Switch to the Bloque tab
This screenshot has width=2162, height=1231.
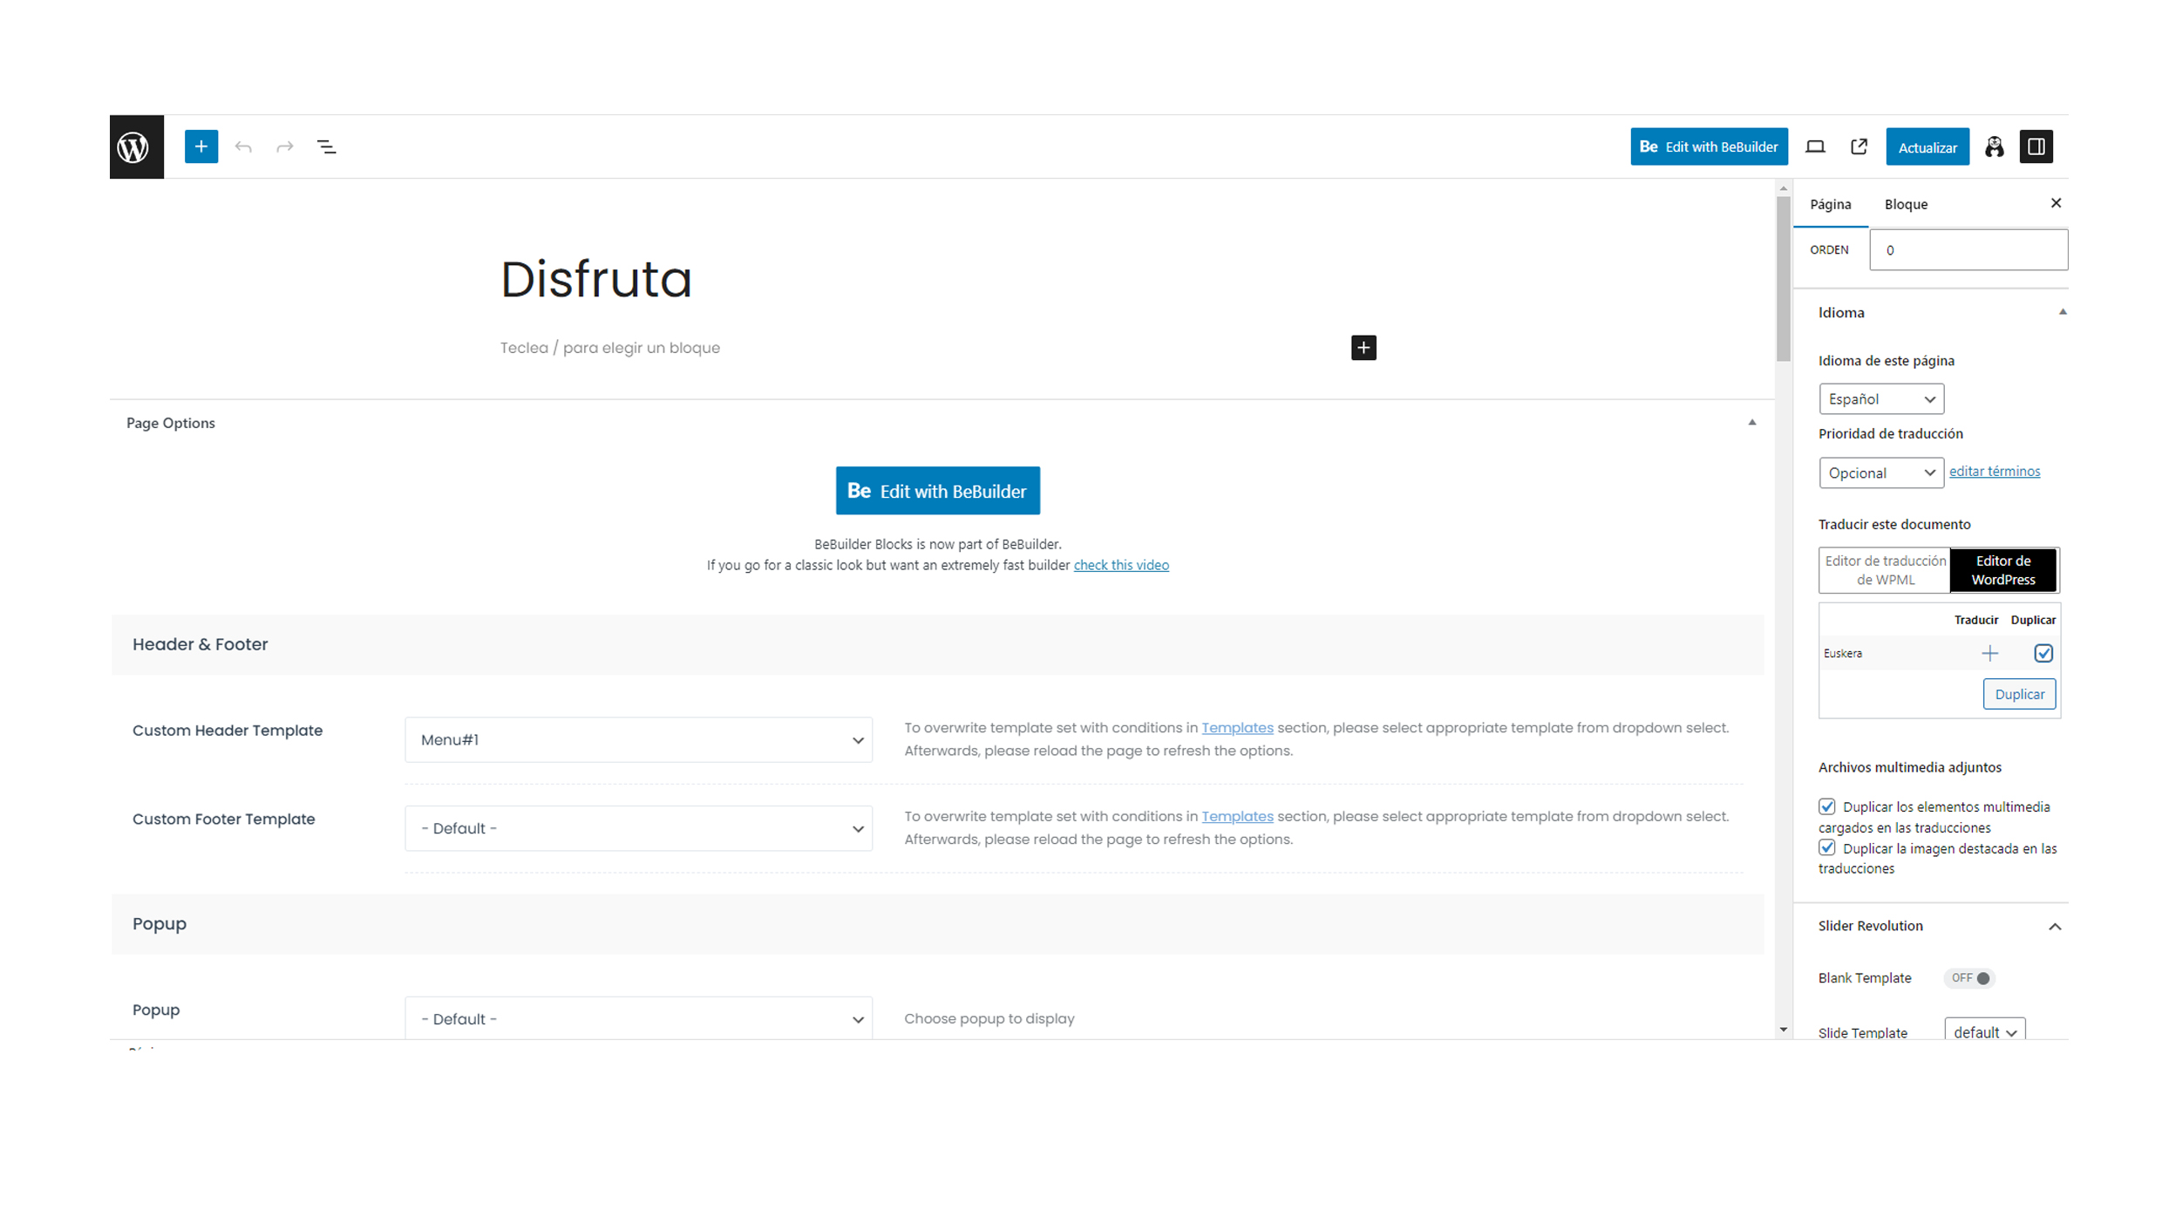tap(1906, 204)
